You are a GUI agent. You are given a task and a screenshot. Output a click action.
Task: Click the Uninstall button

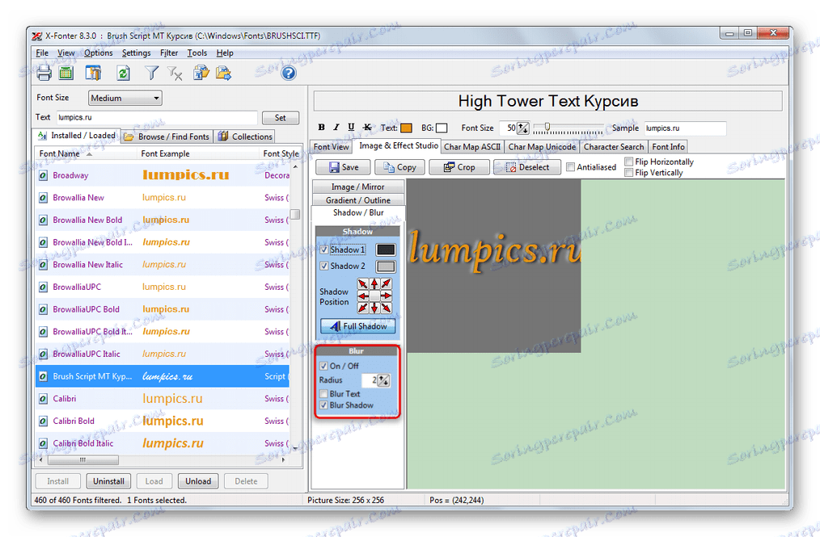pos(109,481)
